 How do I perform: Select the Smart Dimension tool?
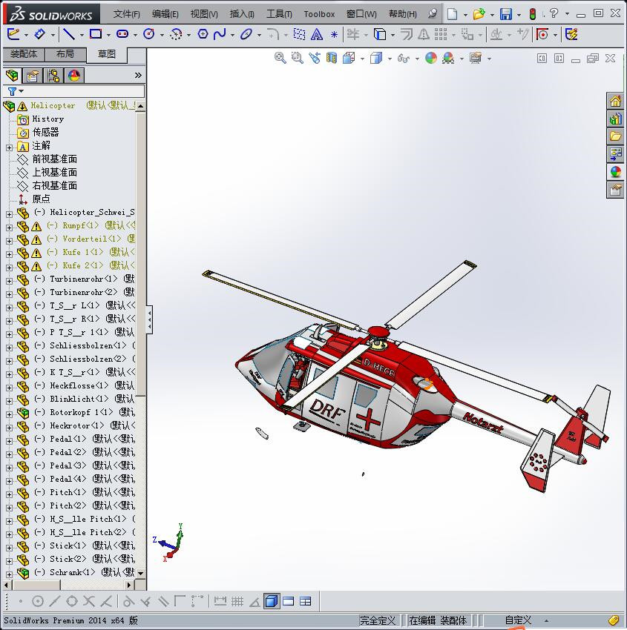[39, 35]
